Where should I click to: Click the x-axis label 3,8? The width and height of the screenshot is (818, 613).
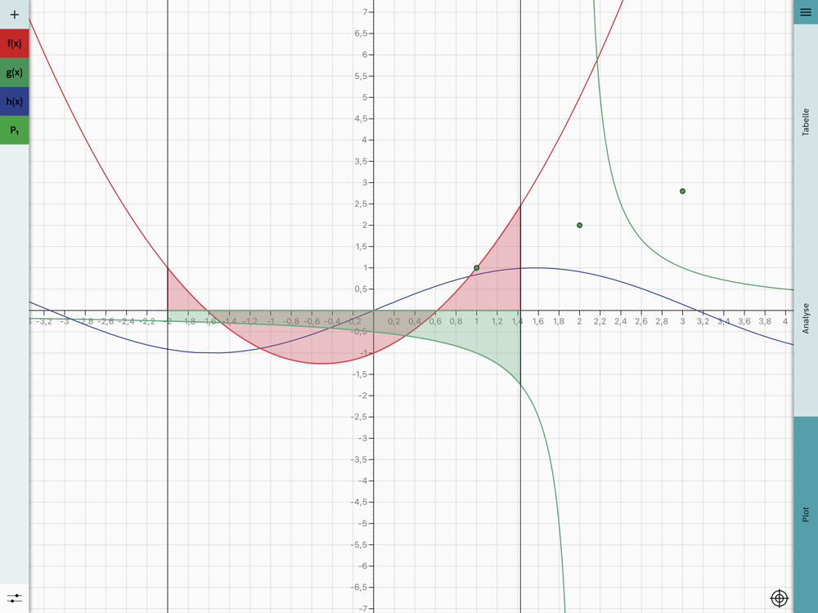click(764, 321)
